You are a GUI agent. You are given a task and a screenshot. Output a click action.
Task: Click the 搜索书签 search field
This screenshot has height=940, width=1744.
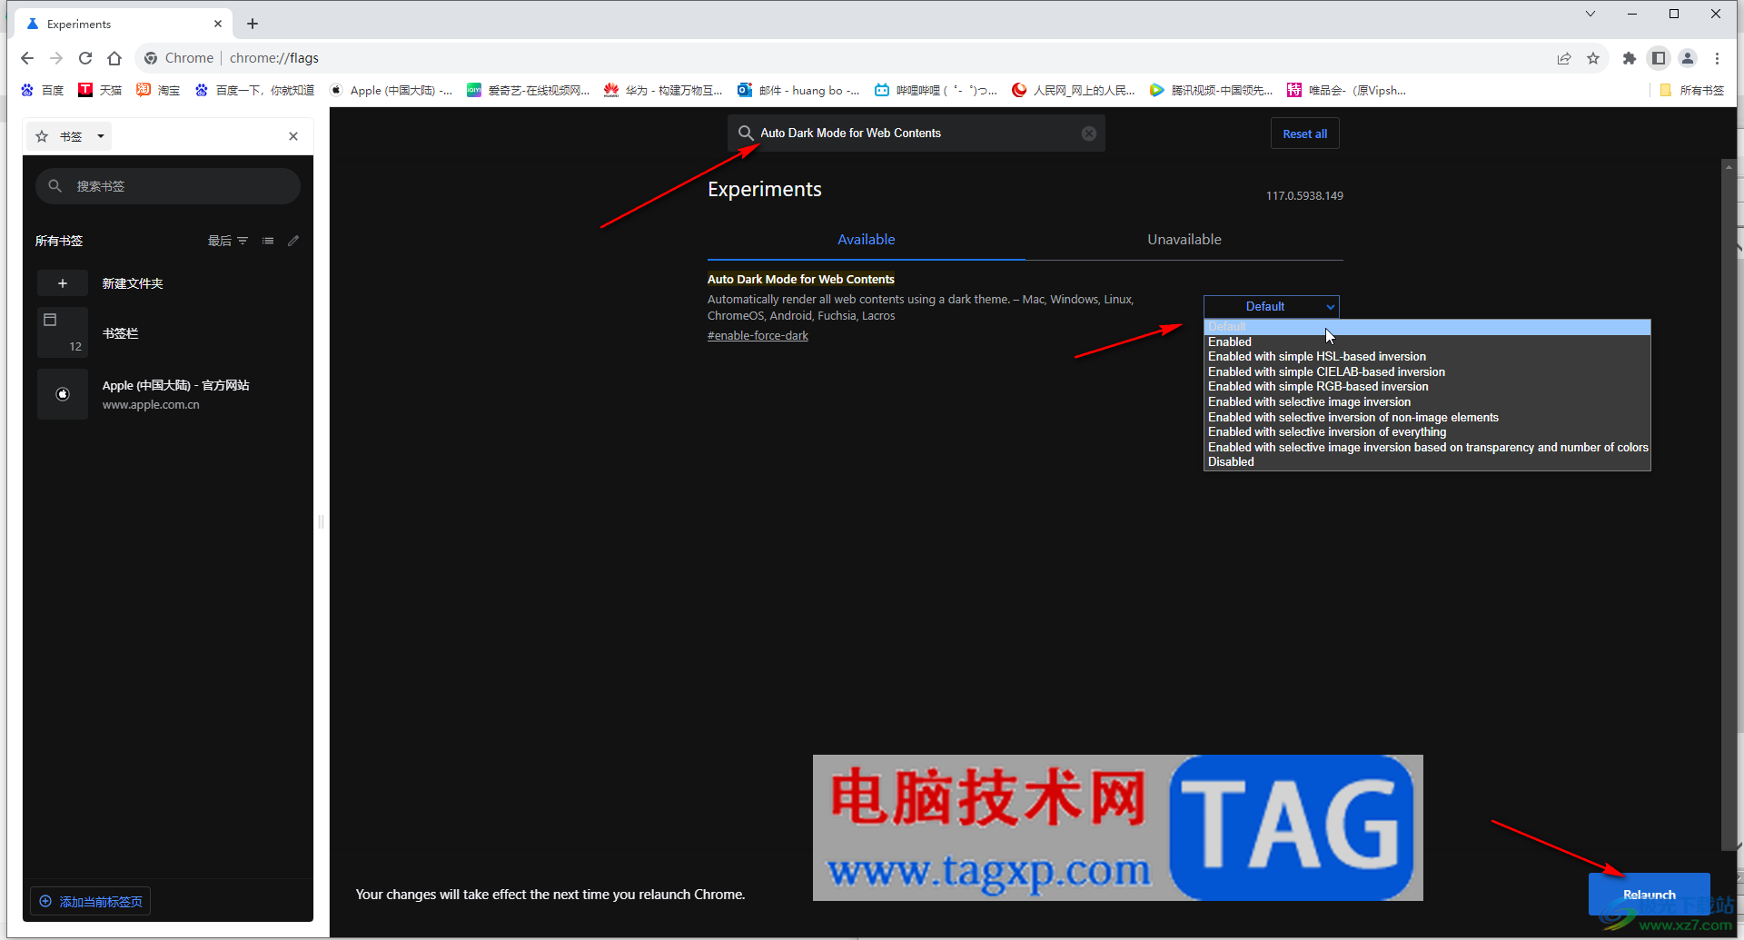[x=168, y=186]
